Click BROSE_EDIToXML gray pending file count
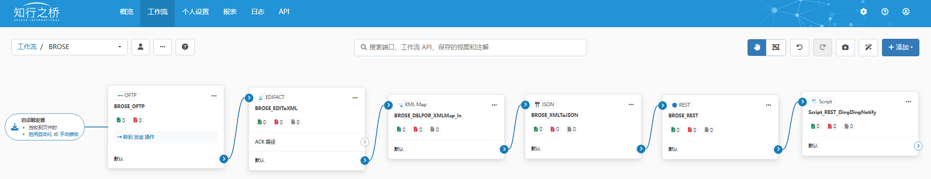931x179 pixels. pyautogui.click(x=295, y=122)
